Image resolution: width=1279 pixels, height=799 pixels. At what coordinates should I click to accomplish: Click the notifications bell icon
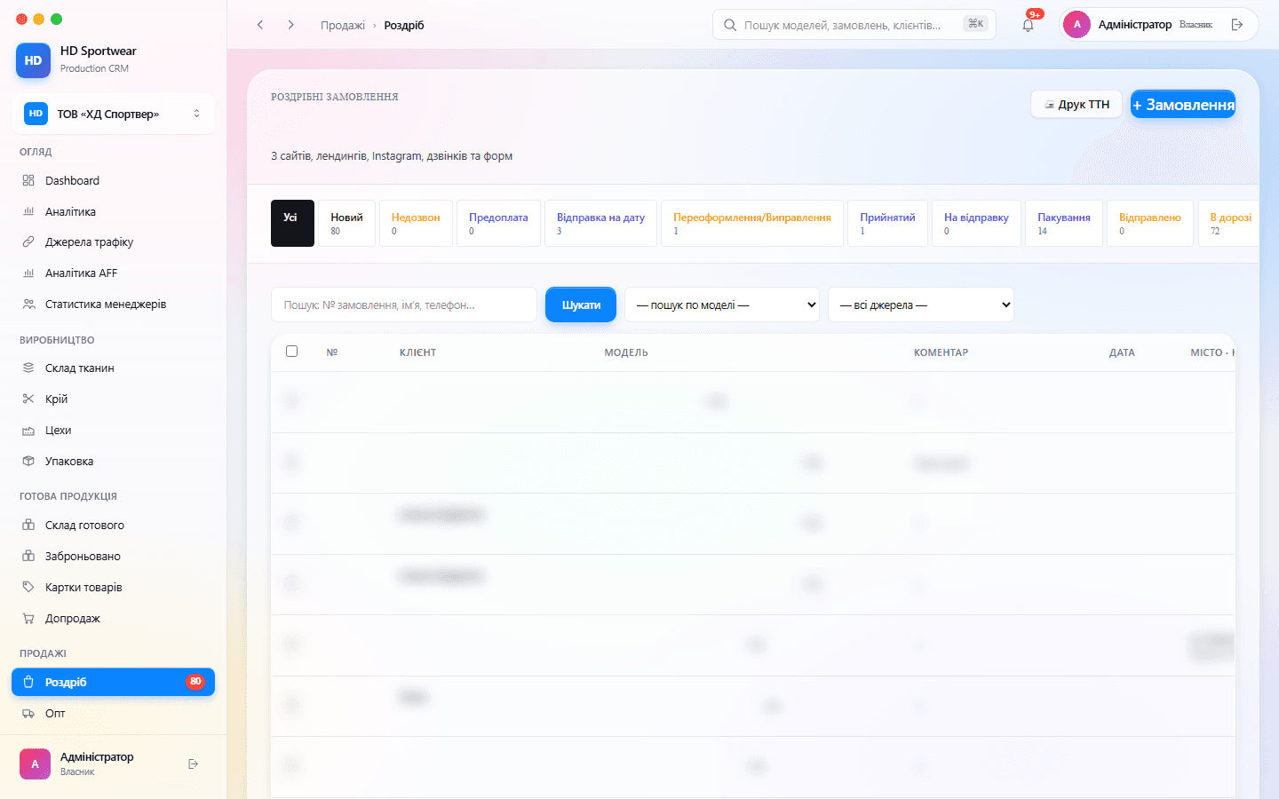point(1028,25)
